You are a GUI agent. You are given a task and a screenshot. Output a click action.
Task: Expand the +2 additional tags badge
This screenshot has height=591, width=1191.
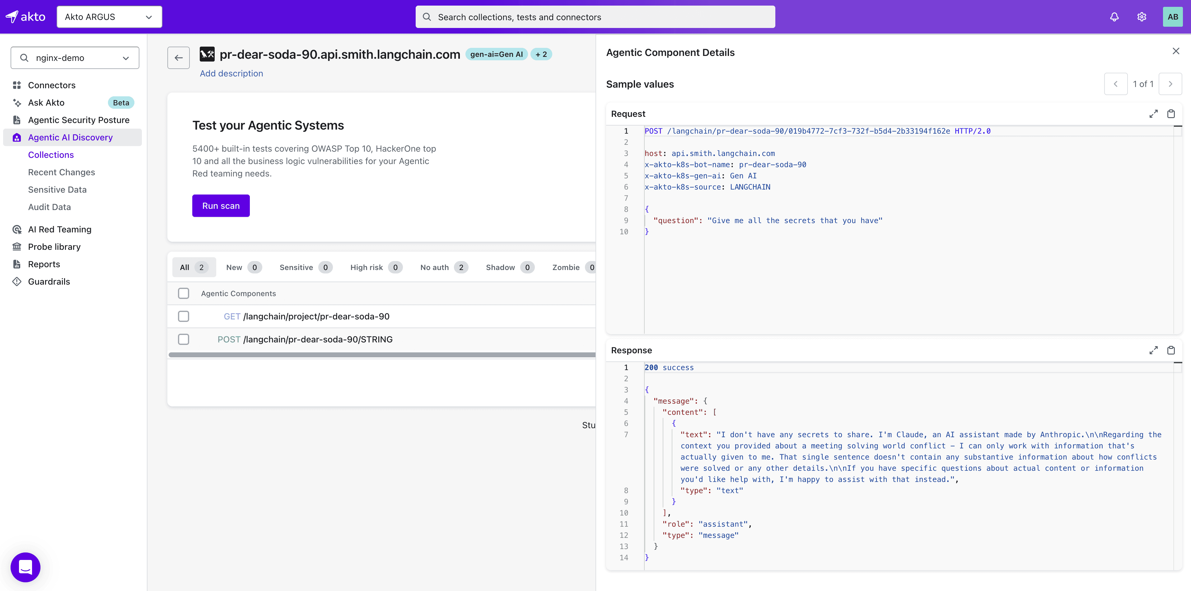pos(541,54)
